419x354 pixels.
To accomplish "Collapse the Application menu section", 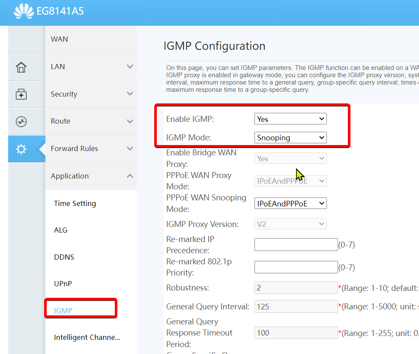I will [91, 176].
